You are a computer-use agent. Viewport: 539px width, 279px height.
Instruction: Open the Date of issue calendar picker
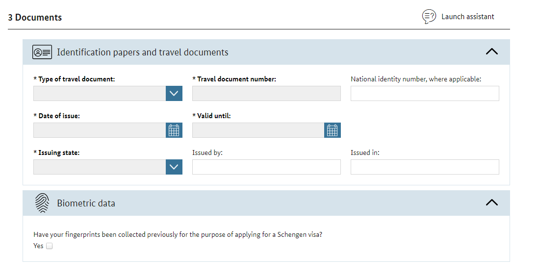pos(174,130)
